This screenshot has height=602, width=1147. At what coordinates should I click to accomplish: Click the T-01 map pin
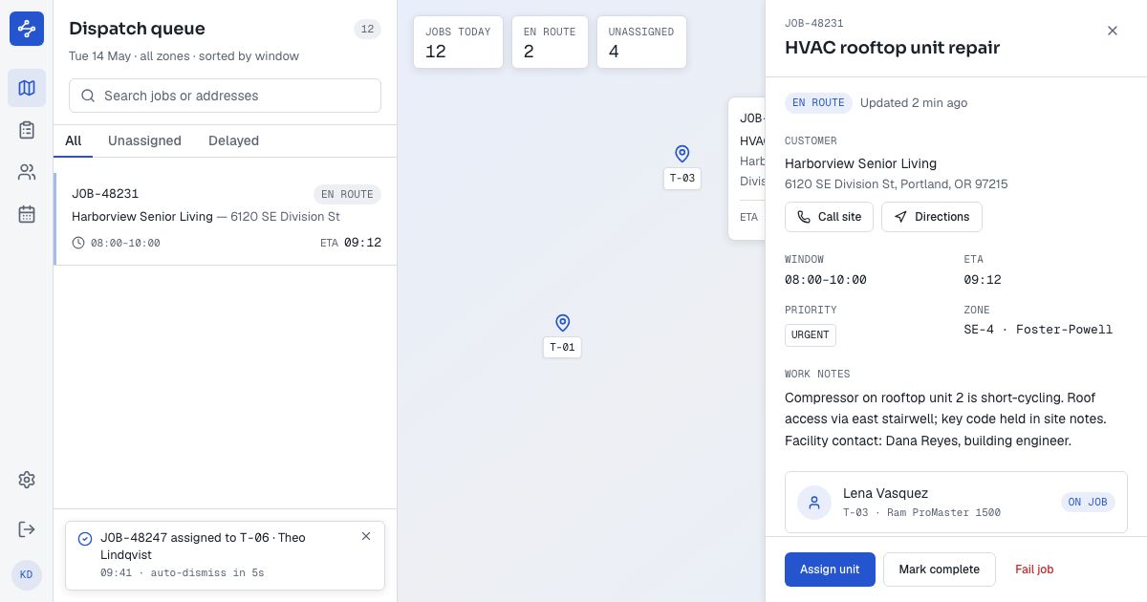(x=562, y=323)
